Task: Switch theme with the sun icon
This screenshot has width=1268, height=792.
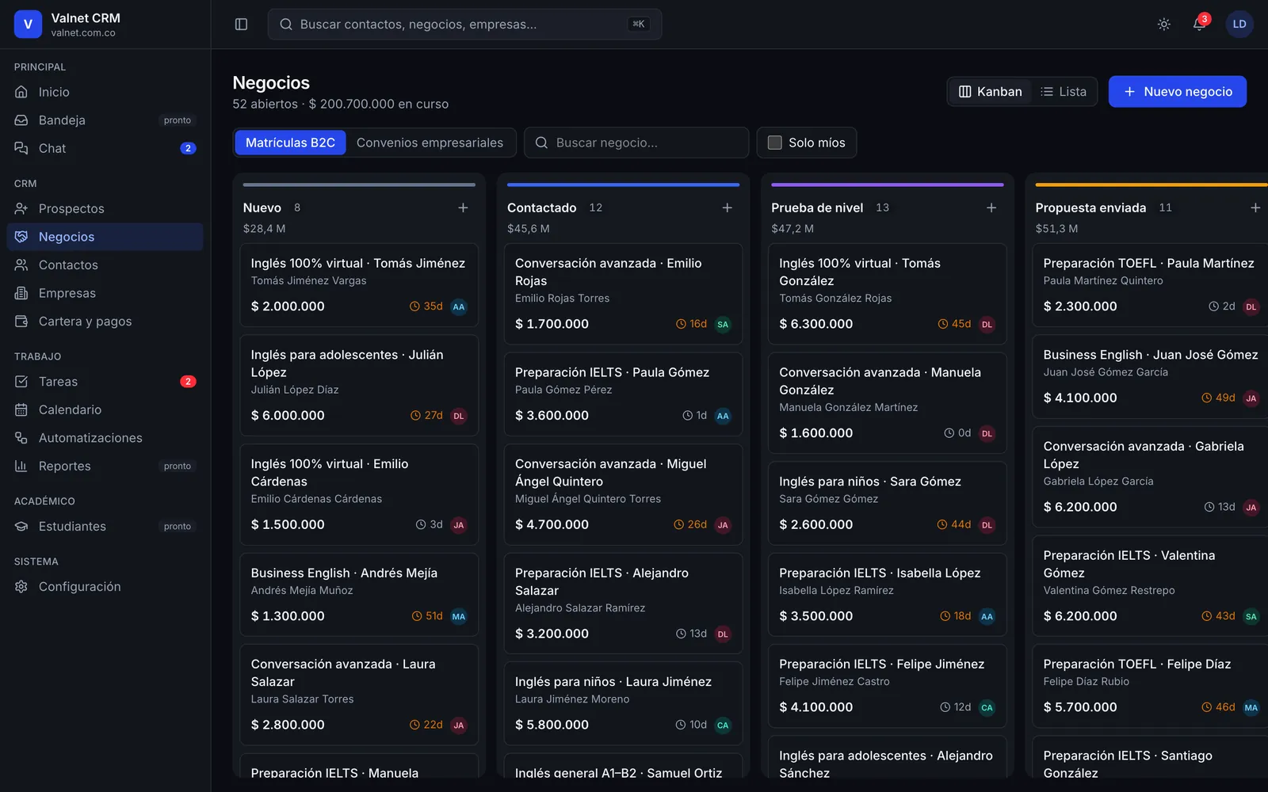Action: click(x=1163, y=25)
